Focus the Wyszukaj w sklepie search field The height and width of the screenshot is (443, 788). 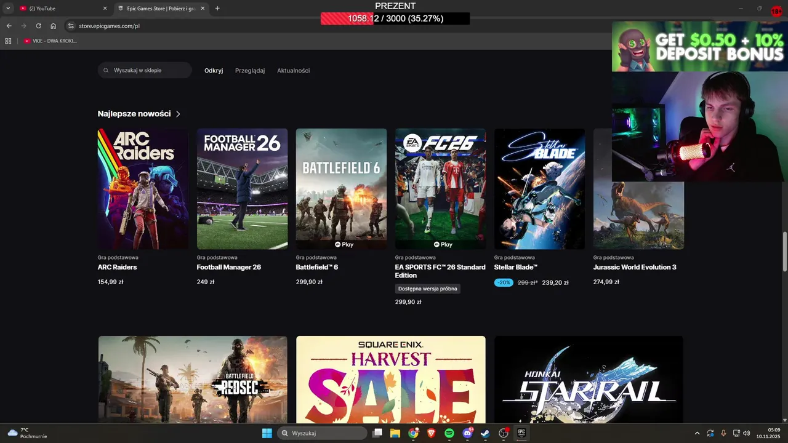145,70
